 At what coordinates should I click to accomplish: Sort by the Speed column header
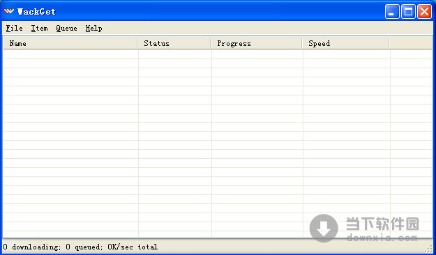tap(346, 43)
